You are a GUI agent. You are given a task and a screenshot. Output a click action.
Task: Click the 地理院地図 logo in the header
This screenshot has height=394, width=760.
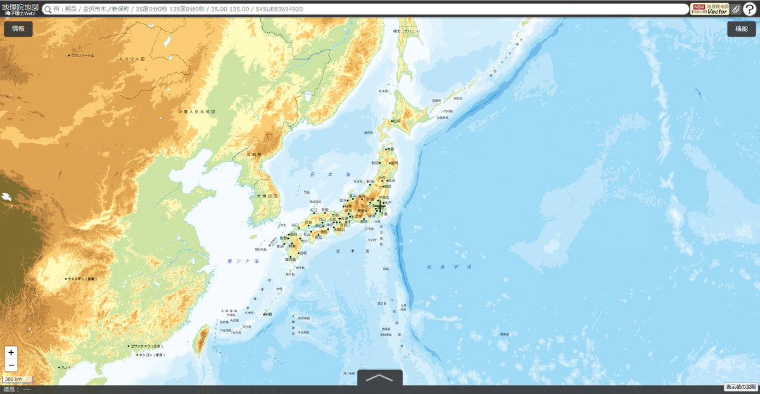point(20,9)
